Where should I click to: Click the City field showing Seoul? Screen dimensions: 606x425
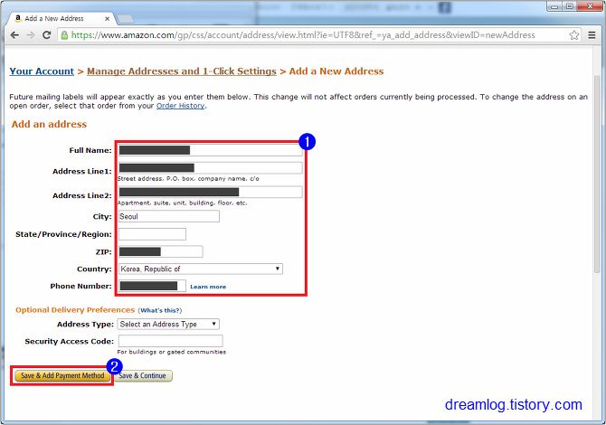(x=169, y=216)
